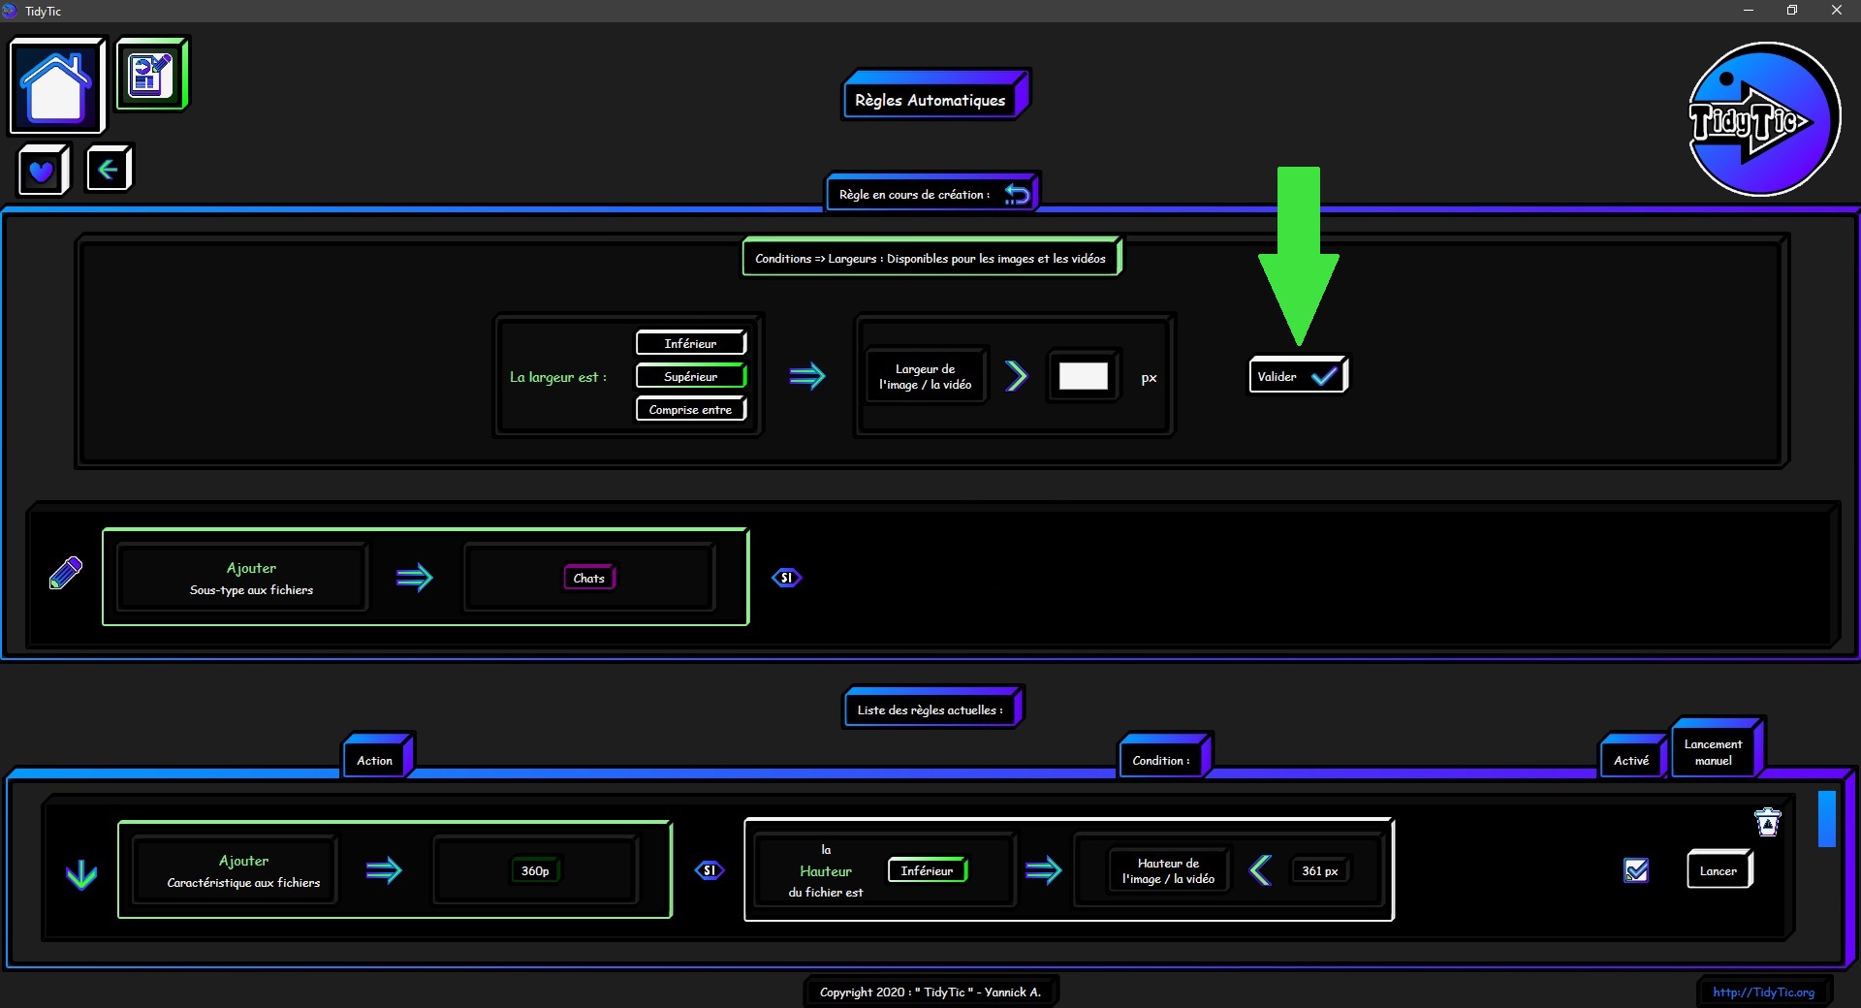Select the Inférieur width option

point(690,343)
